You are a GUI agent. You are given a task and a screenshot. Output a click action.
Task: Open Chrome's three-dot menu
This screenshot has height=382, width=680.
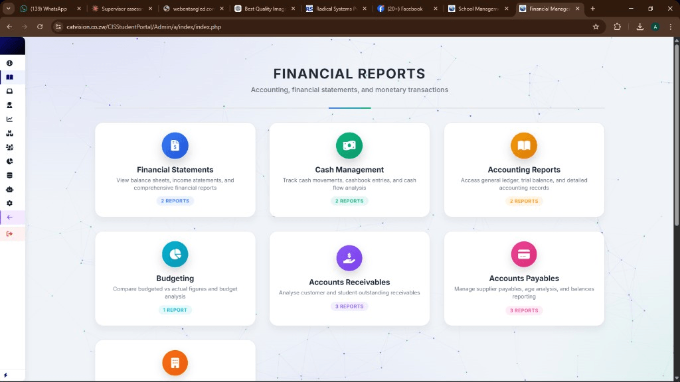pyautogui.click(x=671, y=27)
